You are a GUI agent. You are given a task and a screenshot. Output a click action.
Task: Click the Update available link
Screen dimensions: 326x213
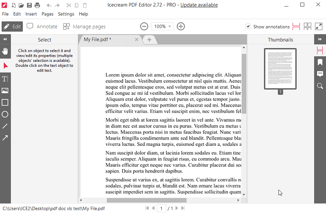199,5
